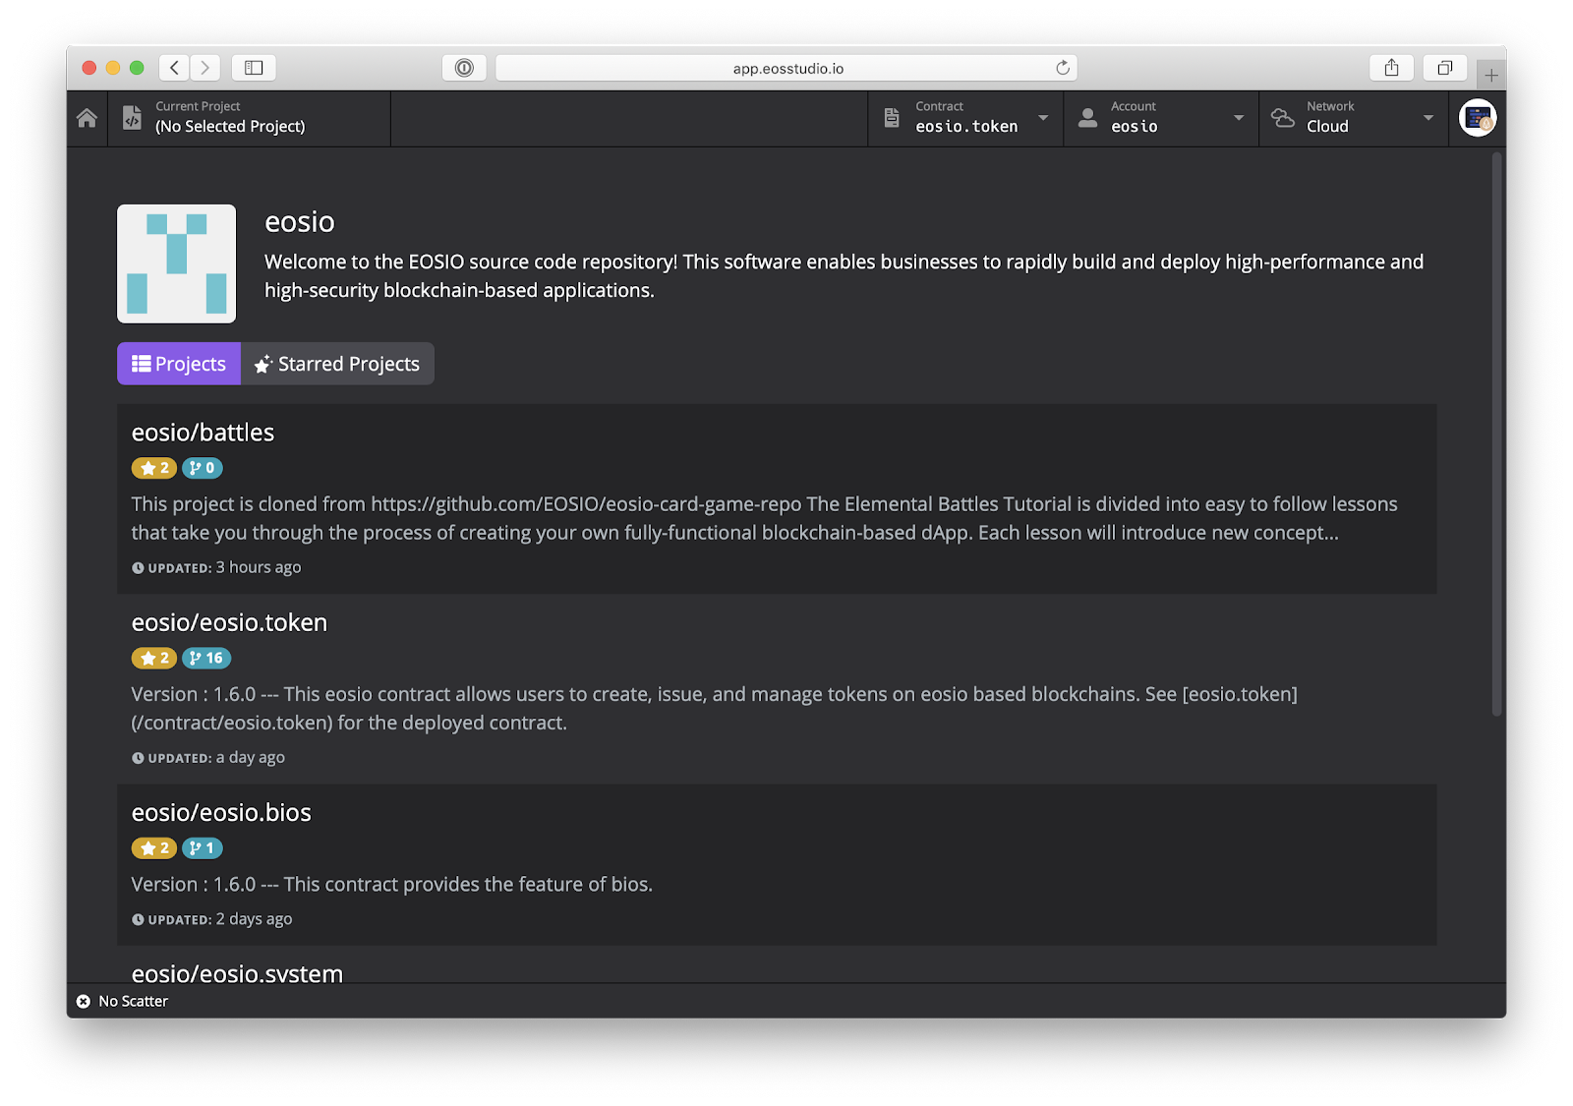Toggle the Safari sidebar button
The width and height of the screenshot is (1573, 1106).
254,68
